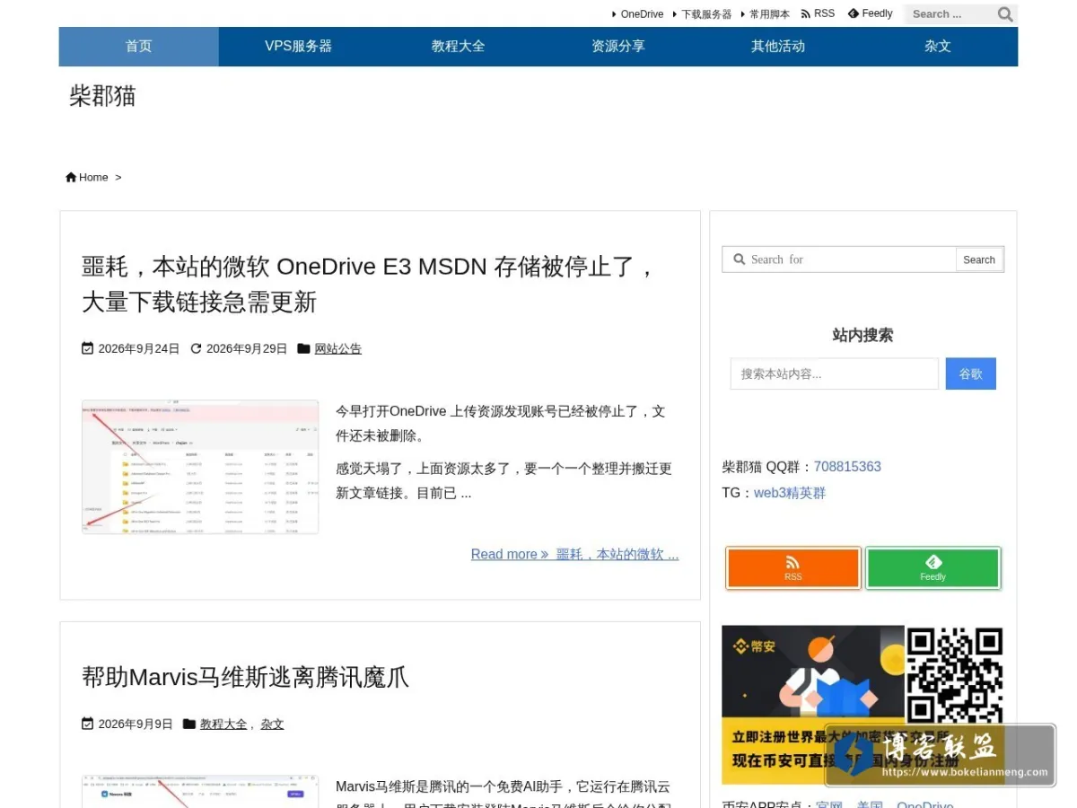Open the 资源分享 menu item
This screenshot has width=1077, height=808.
click(618, 47)
